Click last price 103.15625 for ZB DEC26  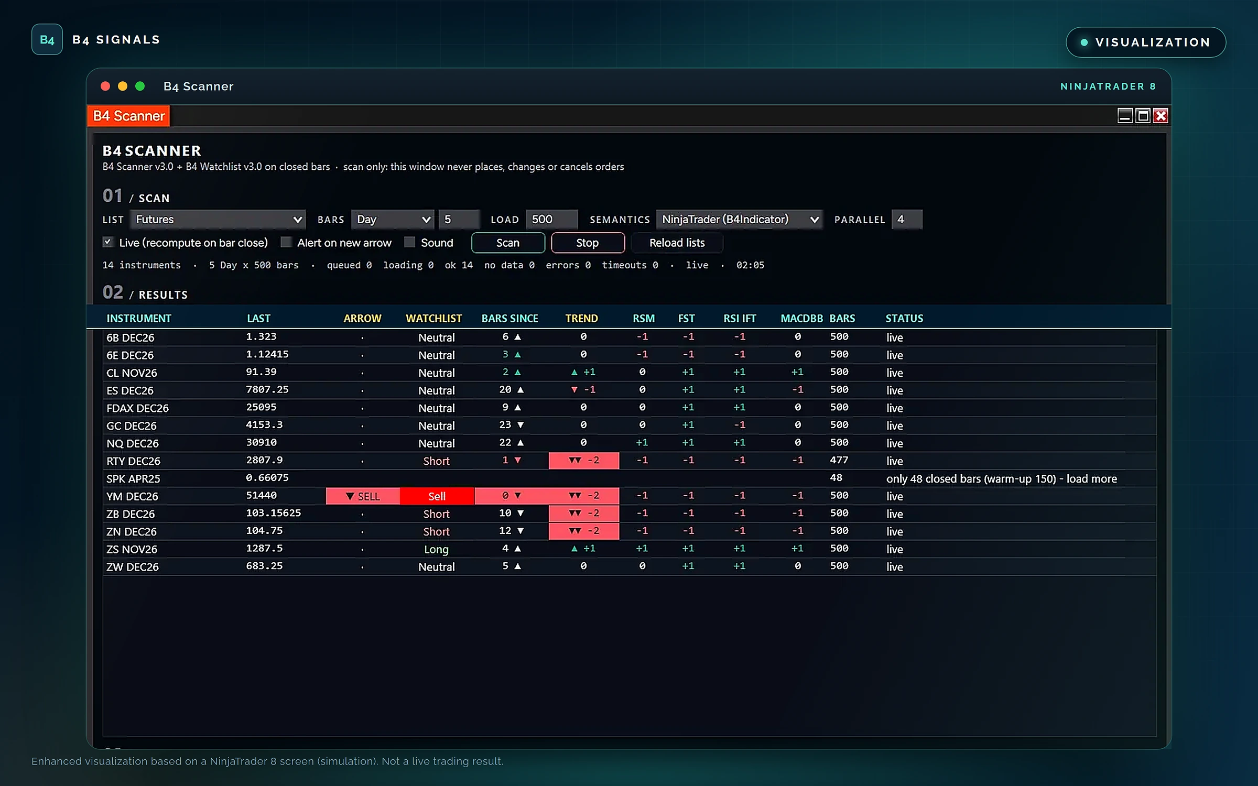pos(274,513)
